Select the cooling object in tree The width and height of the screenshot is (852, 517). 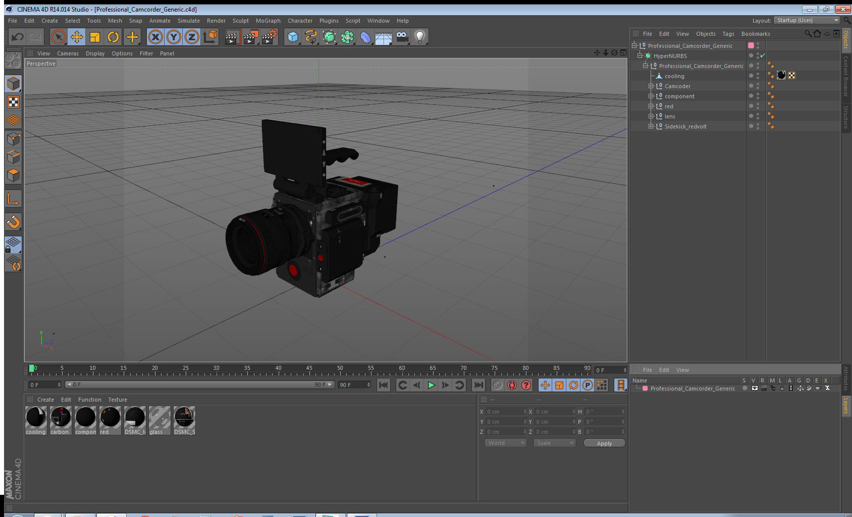pyautogui.click(x=674, y=76)
